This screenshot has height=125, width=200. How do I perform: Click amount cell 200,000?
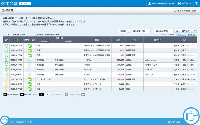coord(118,60)
